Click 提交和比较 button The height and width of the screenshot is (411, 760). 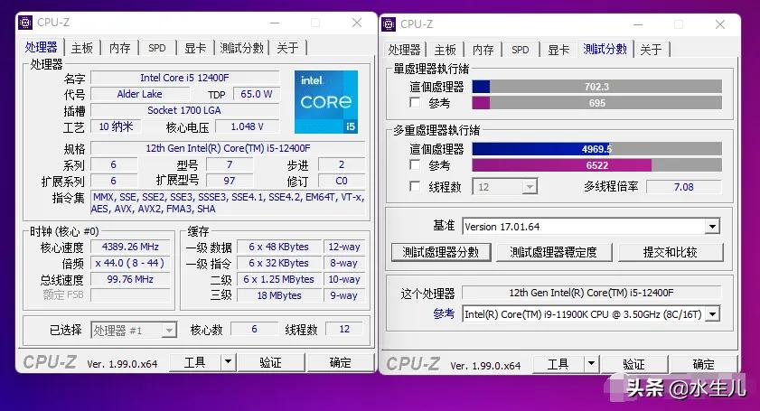pos(671,252)
